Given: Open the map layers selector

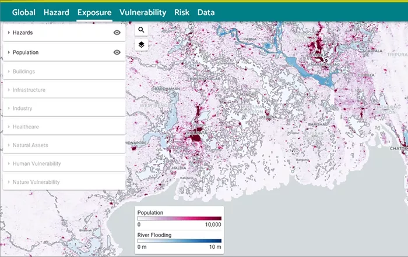Looking at the screenshot, I should point(141,45).
